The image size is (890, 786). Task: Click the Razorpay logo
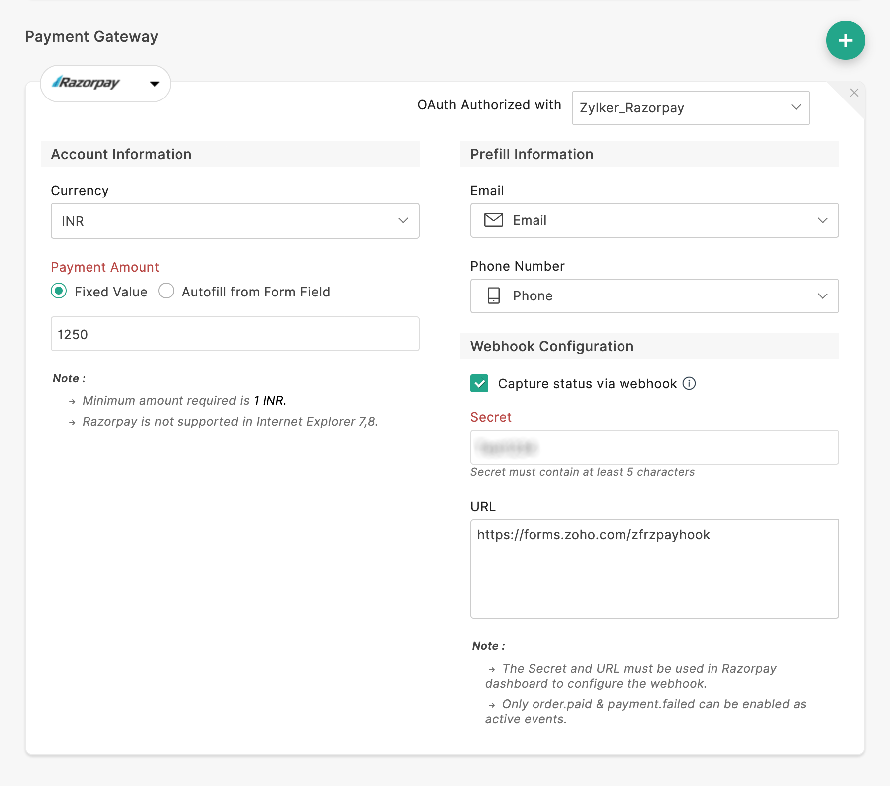[86, 82]
